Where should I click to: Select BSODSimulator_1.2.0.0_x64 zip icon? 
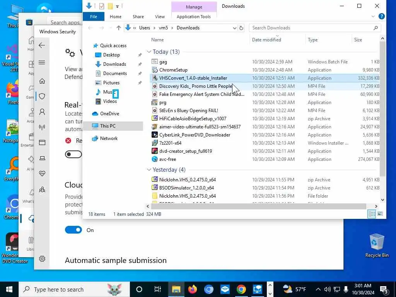[155, 188]
